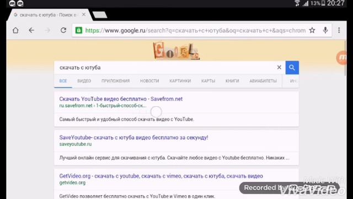Tap the clock showing 20:27

click(x=336, y=3)
